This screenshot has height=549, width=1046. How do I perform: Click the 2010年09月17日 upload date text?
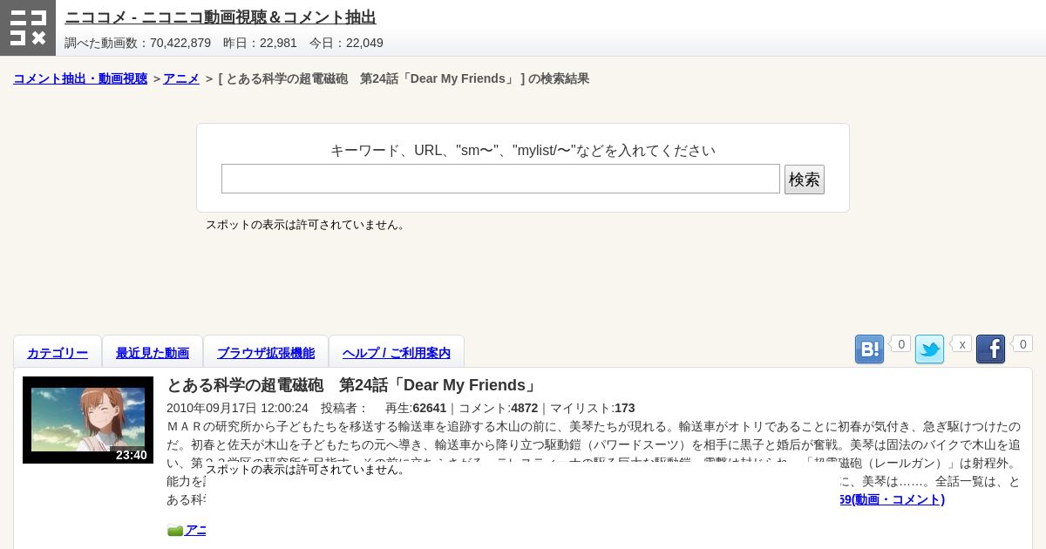coord(237,408)
